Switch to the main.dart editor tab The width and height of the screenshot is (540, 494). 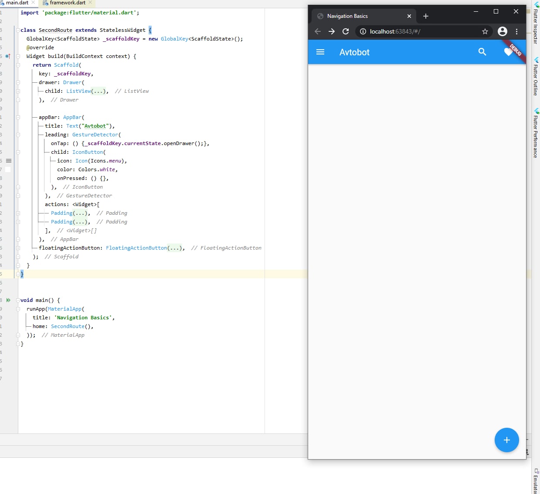17,3
